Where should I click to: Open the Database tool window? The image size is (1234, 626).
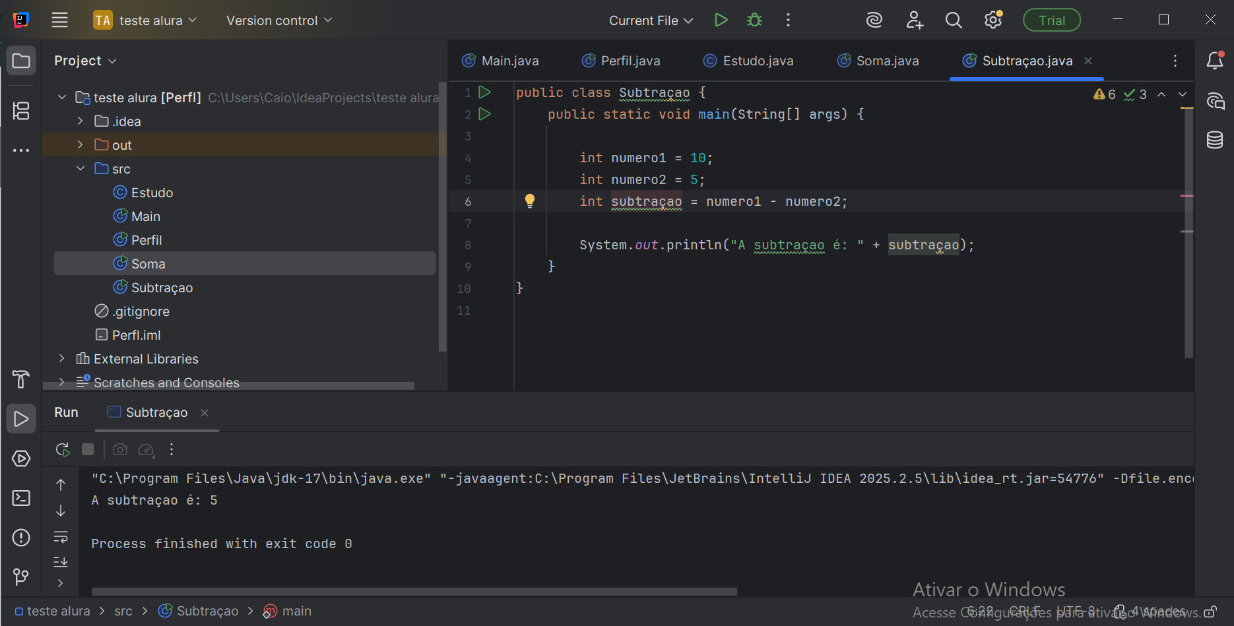click(x=1215, y=140)
